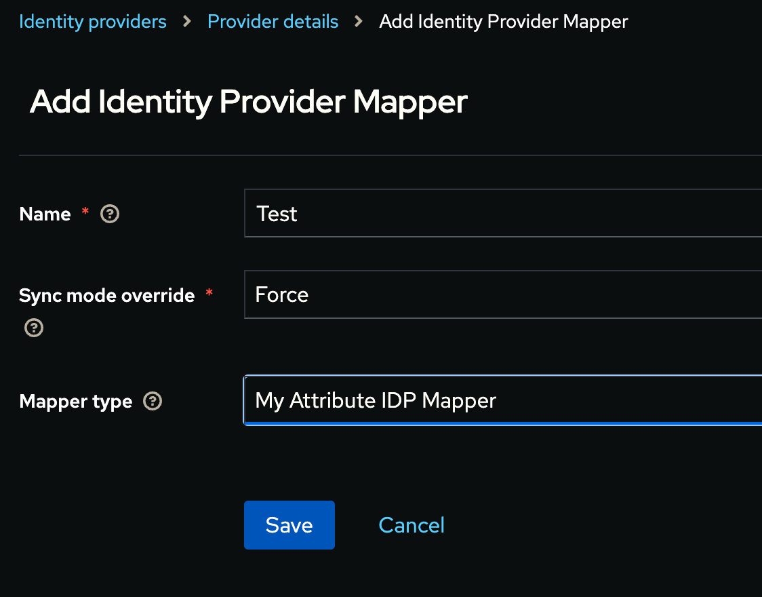Click the question mark icon under Sync mode override
The width and height of the screenshot is (762, 597).
(33, 328)
